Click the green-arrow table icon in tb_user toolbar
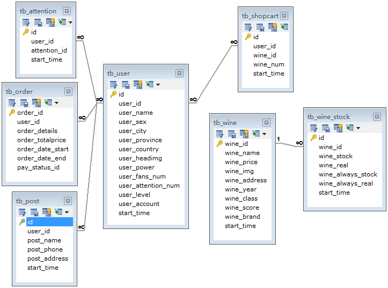The width and height of the screenshot is (388, 288). (x=150, y=85)
